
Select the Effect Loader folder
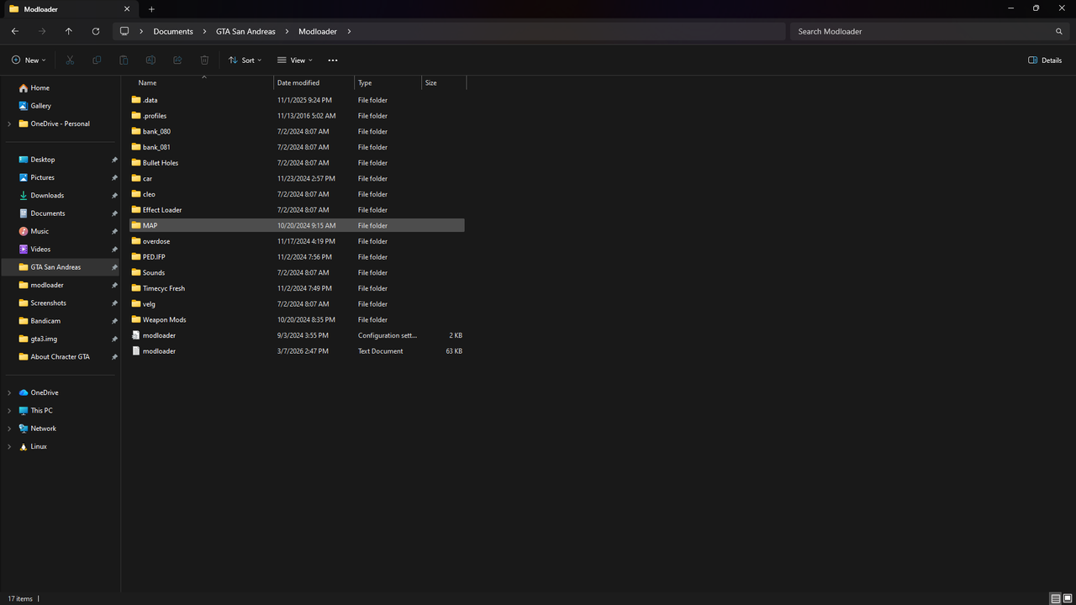(x=297, y=210)
